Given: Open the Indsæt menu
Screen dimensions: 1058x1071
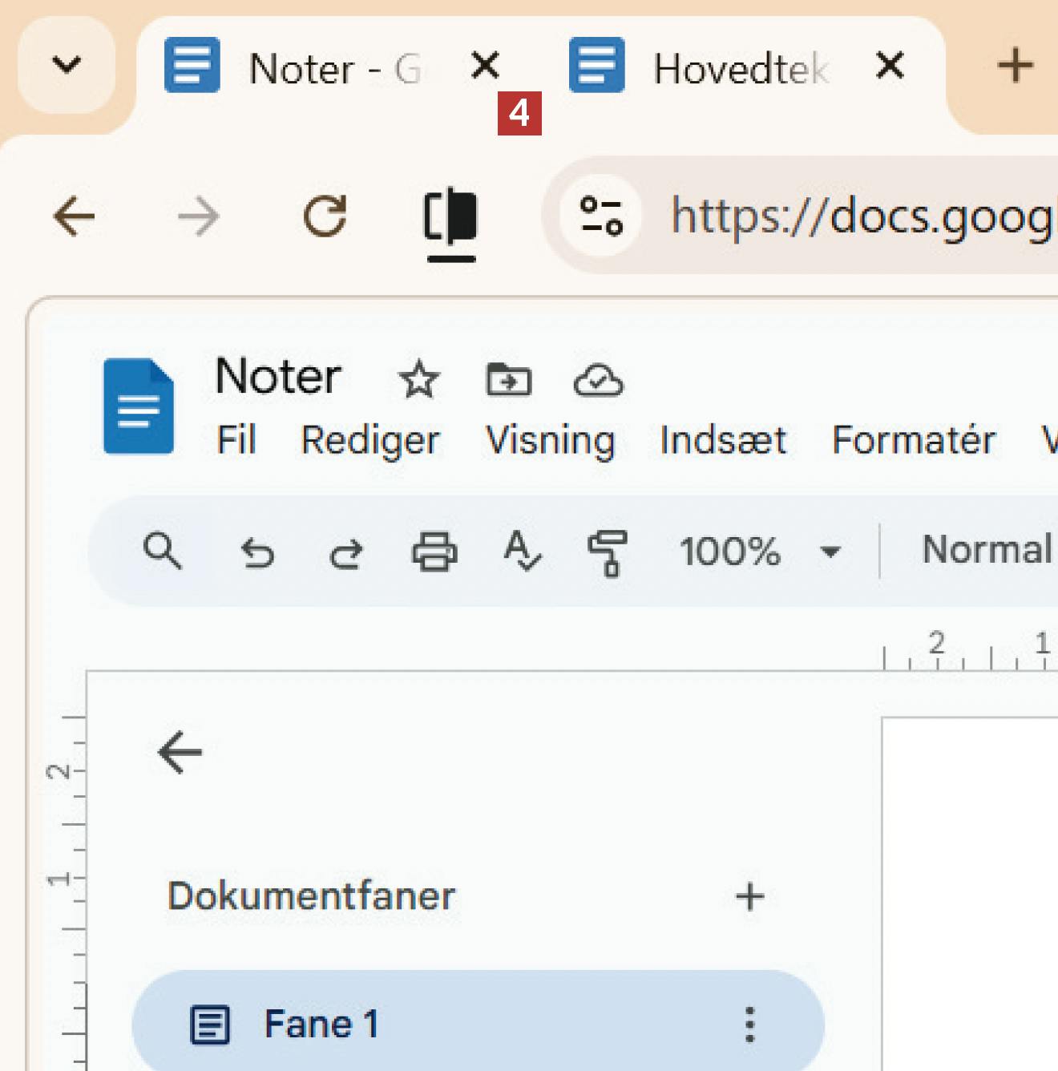Looking at the screenshot, I should pos(722,440).
